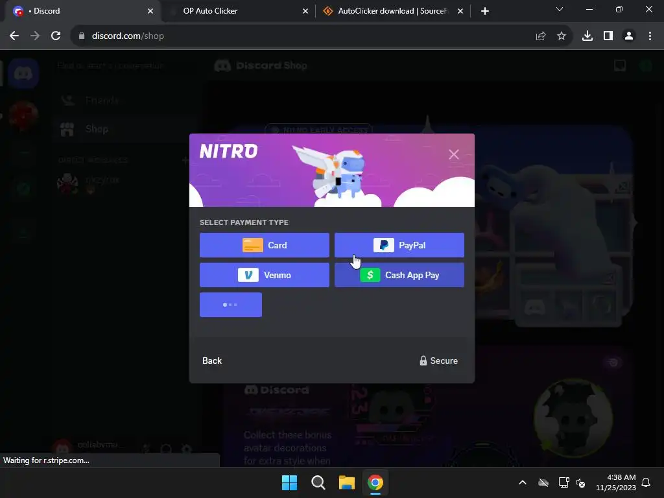
Task: Switch to the Discord browser tab
Action: point(82,11)
